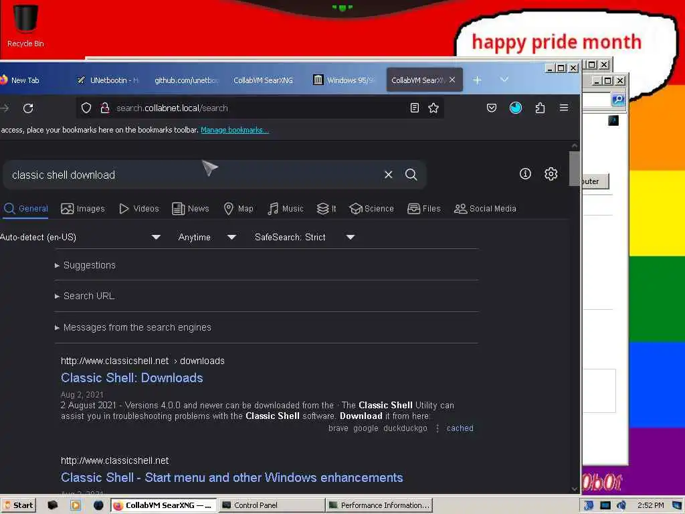
Task: Click the search icon in the background window
Action: (x=618, y=100)
